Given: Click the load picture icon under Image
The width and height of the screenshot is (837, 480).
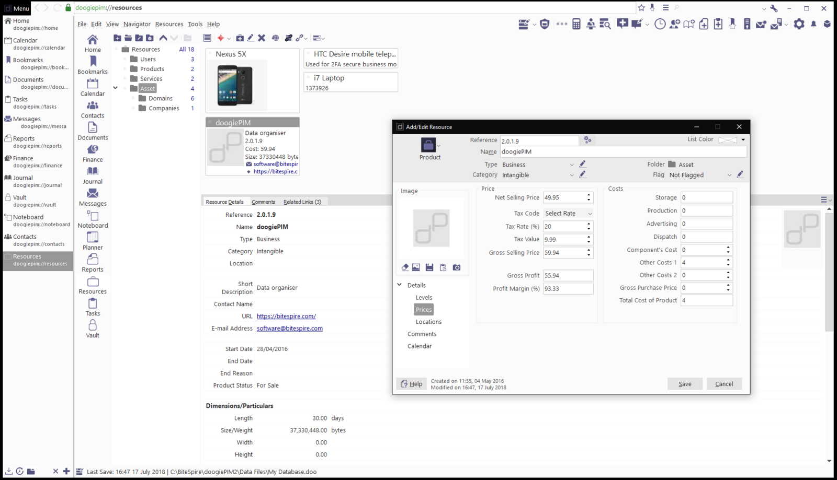Looking at the screenshot, I should 416,267.
